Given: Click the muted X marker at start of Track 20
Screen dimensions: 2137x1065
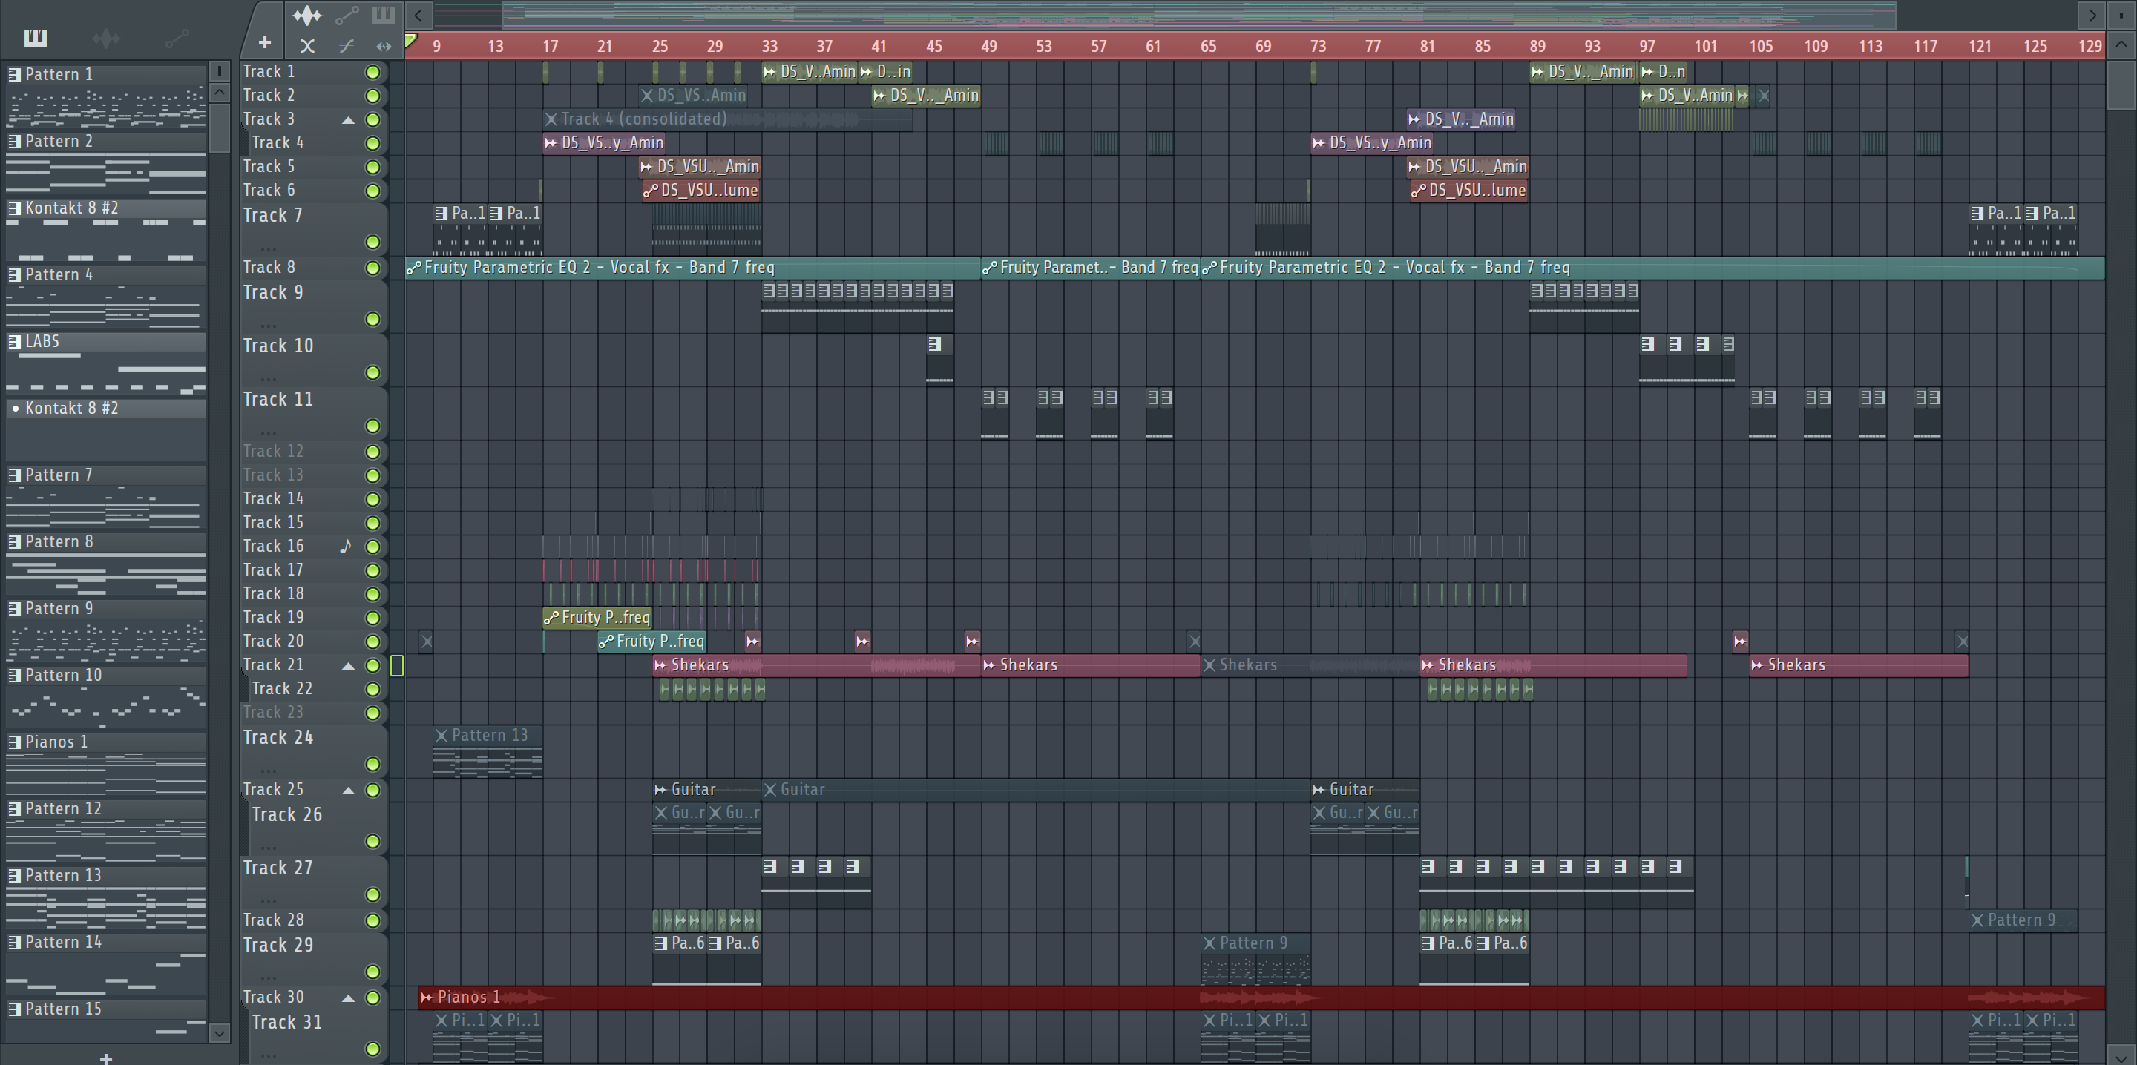Looking at the screenshot, I should coord(426,642).
